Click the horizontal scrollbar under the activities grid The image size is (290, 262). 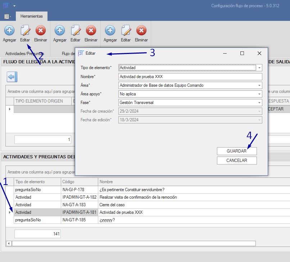pos(133,244)
